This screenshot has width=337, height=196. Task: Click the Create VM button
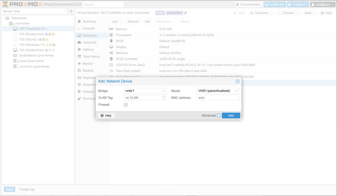point(275,4)
